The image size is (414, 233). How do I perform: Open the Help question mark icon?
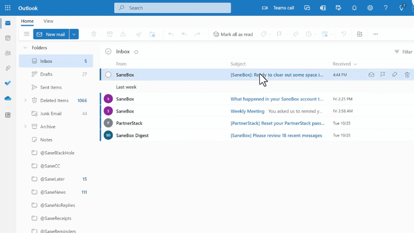point(386,8)
